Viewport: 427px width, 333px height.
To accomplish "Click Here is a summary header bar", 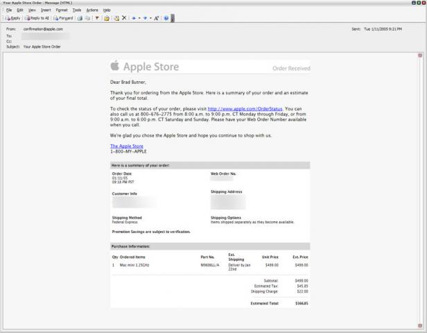I will coord(210,165).
